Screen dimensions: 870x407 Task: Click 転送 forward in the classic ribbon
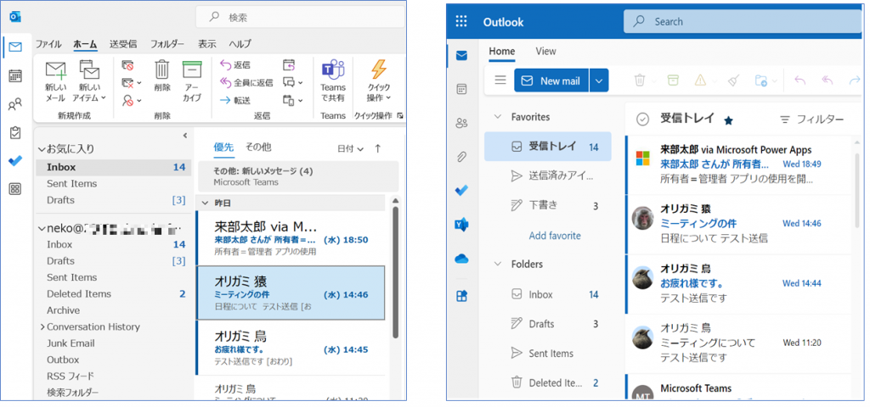[x=235, y=100]
